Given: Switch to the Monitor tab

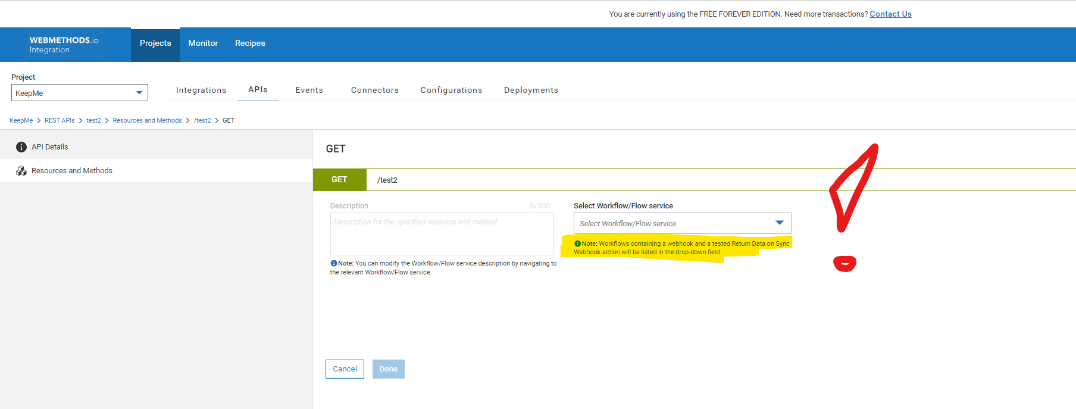Looking at the screenshot, I should click(203, 43).
